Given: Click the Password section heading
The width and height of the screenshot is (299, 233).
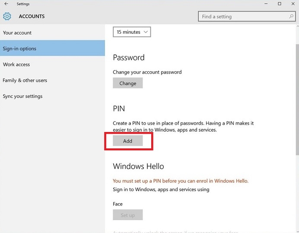Looking at the screenshot, I should point(129,57).
